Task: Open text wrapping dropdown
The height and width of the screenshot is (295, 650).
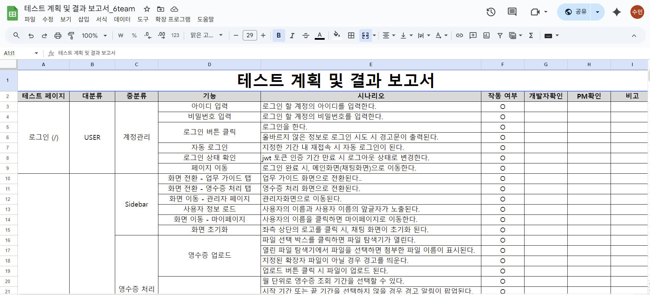Action: pos(424,35)
